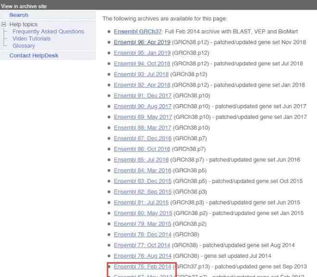Open Ensembl 83: Dec 2015 archive
This screenshot has width=317, height=277.
pyautogui.click(x=143, y=181)
